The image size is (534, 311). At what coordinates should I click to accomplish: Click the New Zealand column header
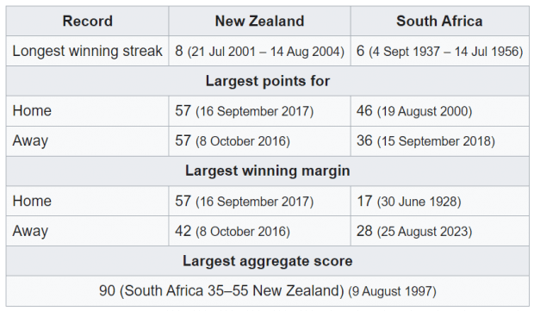259,22
